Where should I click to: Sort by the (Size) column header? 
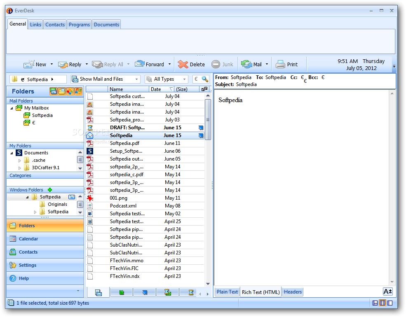pyautogui.click(x=186, y=89)
